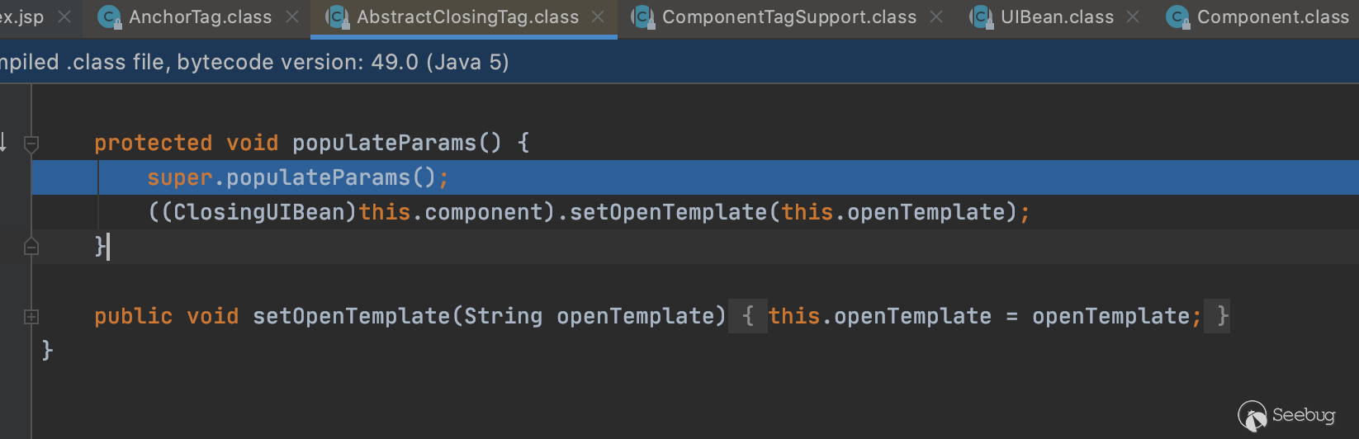Click the setOpenTemplate call on this.component
This screenshot has height=439, width=1359.
click(x=668, y=212)
